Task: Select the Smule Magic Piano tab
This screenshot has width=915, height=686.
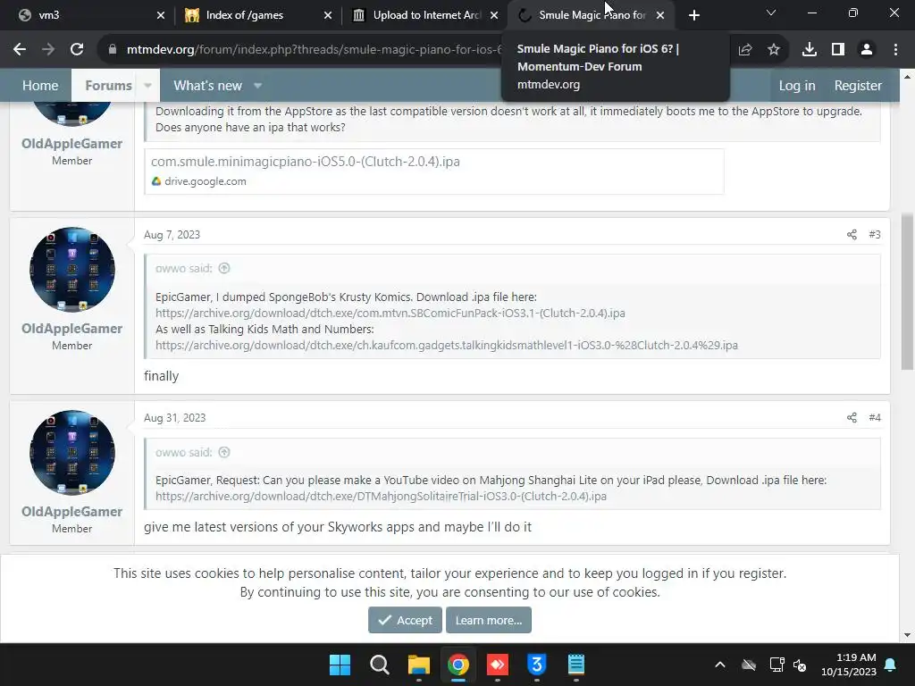Action: (592, 15)
